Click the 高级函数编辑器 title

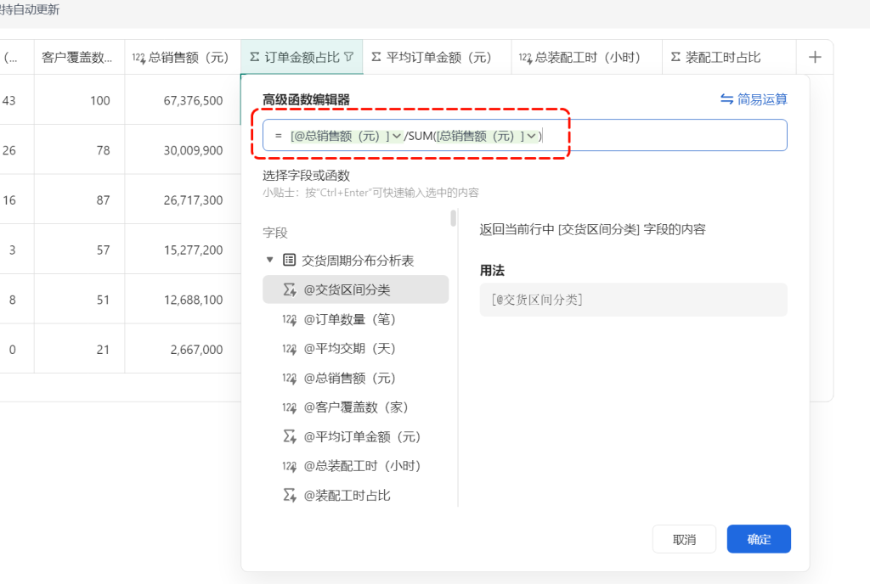click(x=306, y=99)
